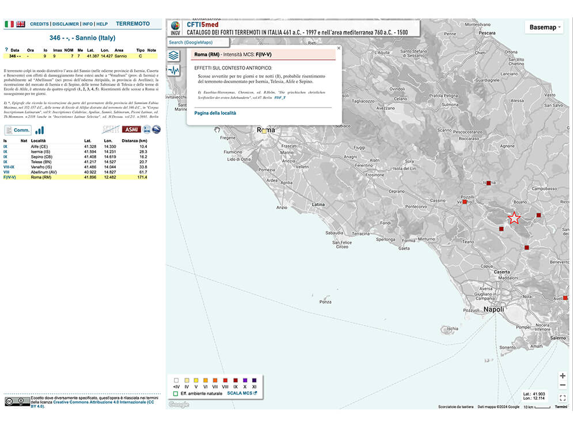Click the red square marker at Venafro

[x=465, y=202]
